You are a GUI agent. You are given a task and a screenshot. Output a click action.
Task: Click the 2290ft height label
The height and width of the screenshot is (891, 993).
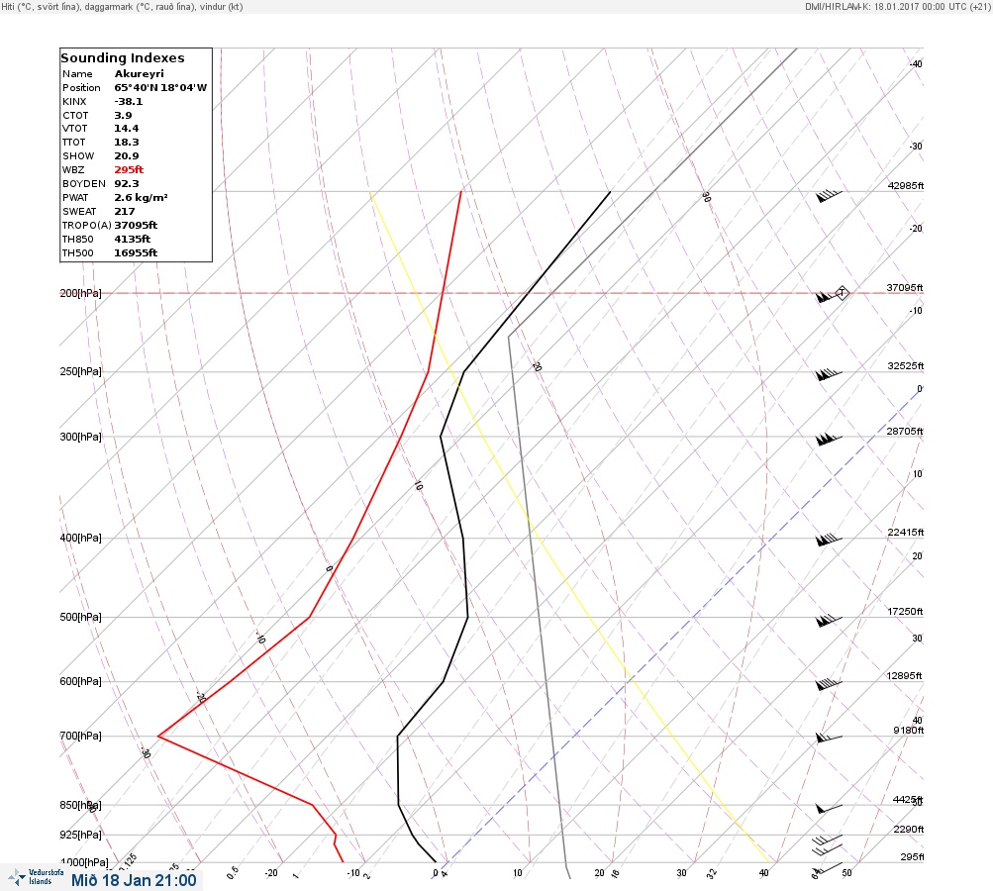pos(908,829)
